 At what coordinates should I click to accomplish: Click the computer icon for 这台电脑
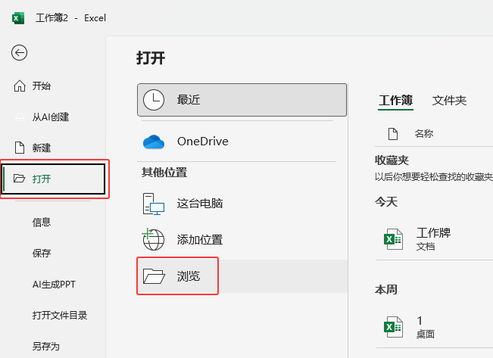pos(154,204)
